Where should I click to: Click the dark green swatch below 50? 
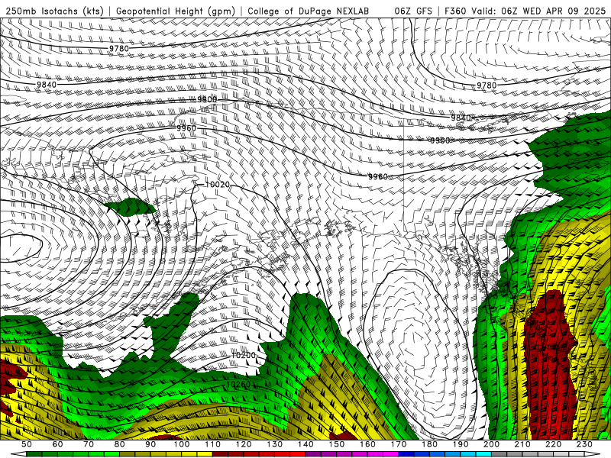pos(34,454)
